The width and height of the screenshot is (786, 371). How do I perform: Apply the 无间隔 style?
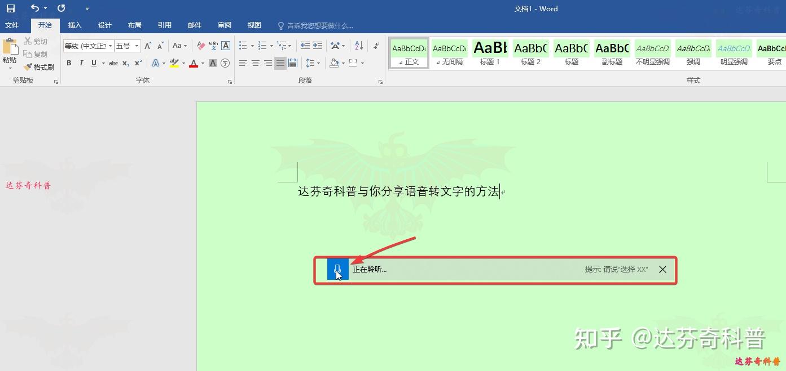point(450,53)
